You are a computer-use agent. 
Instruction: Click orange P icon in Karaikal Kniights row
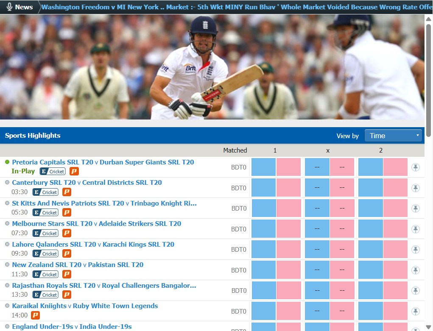coord(35,315)
